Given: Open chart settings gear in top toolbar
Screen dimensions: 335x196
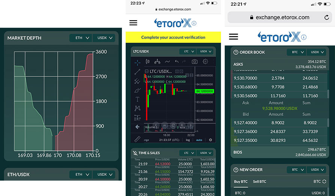Looking at the screenshot, I should coord(205,61).
